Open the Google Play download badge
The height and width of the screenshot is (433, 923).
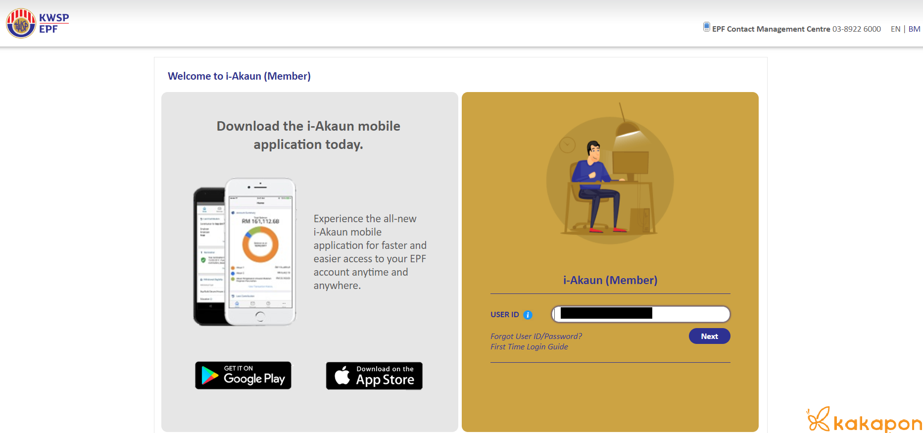pos(243,375)
